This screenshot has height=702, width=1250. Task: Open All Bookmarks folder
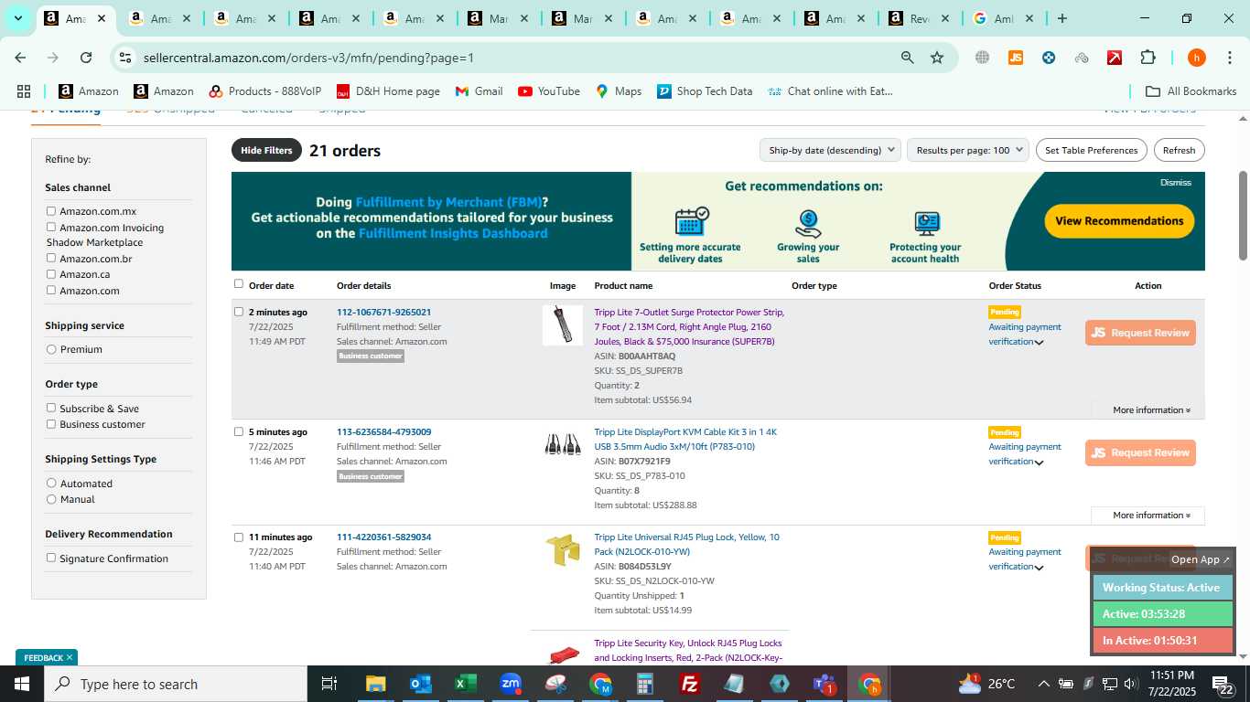coord(1191,91)
